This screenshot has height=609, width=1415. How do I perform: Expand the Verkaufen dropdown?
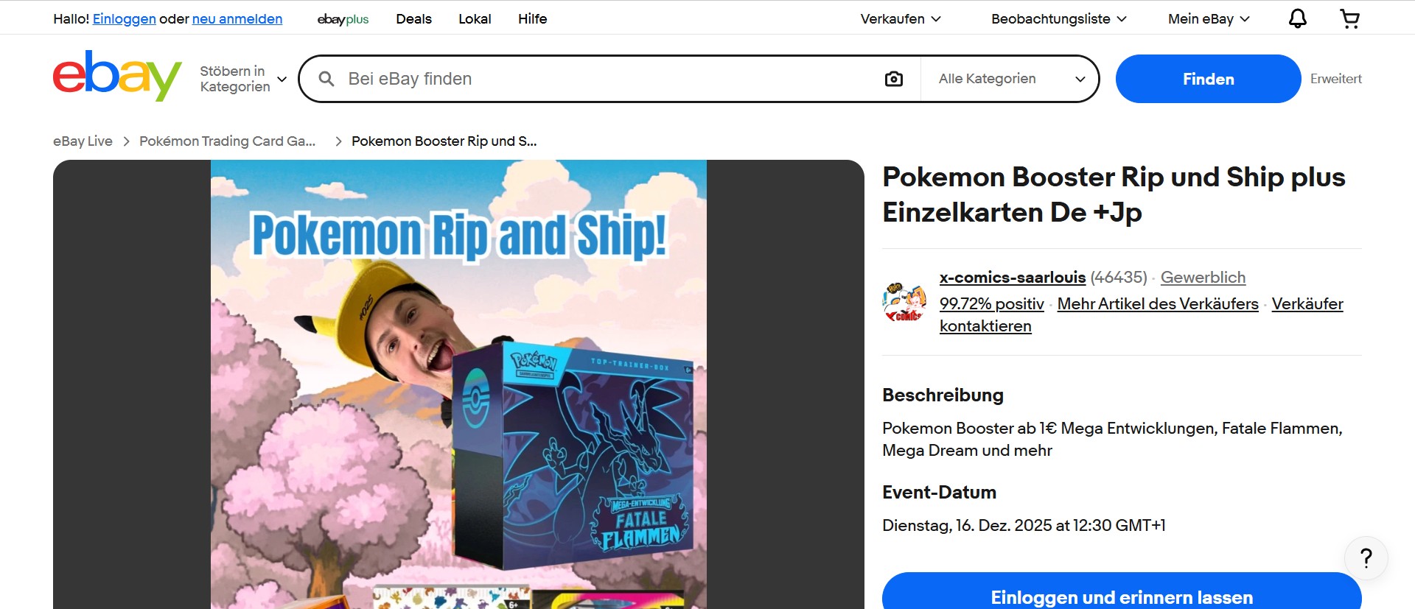[x=901, y=19]
